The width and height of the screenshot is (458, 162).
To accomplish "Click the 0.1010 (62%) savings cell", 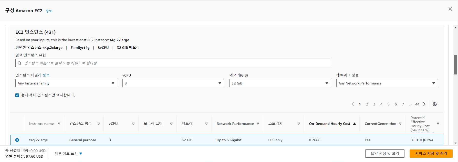I will pos(422,140).
